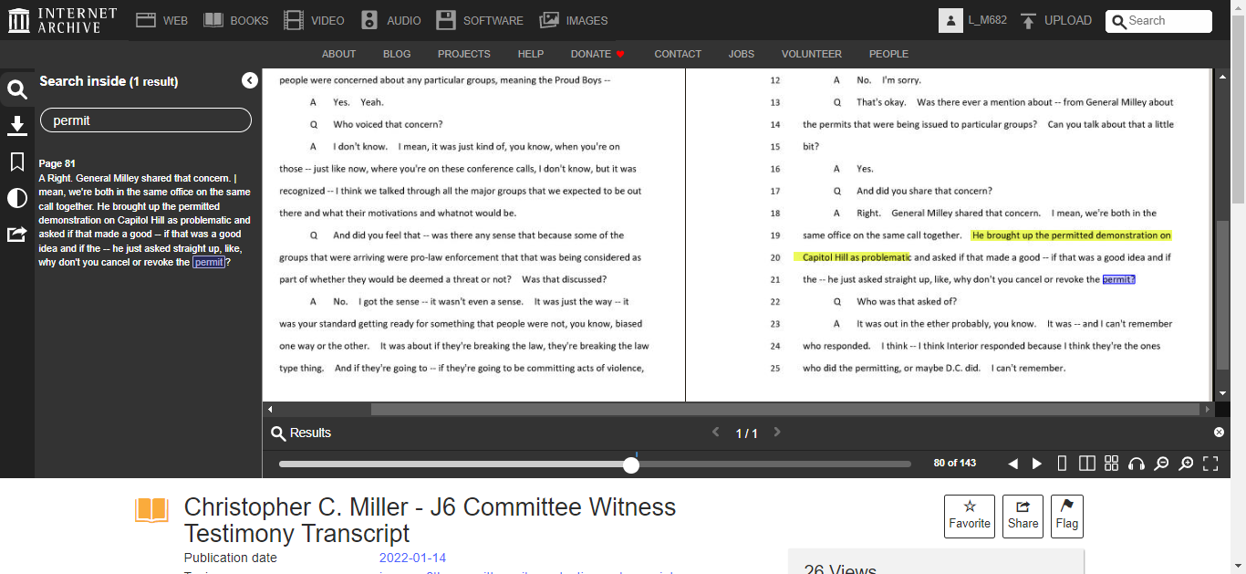Start read aloud with the headphones icon
Image resolution: width=1246 pixels, height=574 pixels.
(1137, 464)
